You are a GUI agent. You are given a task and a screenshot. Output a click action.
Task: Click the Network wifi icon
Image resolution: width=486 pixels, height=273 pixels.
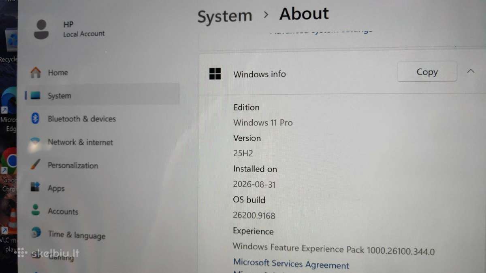tap(36, 141)
